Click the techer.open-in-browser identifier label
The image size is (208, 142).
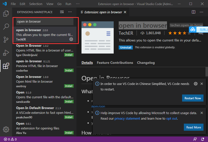pos(186,25)
